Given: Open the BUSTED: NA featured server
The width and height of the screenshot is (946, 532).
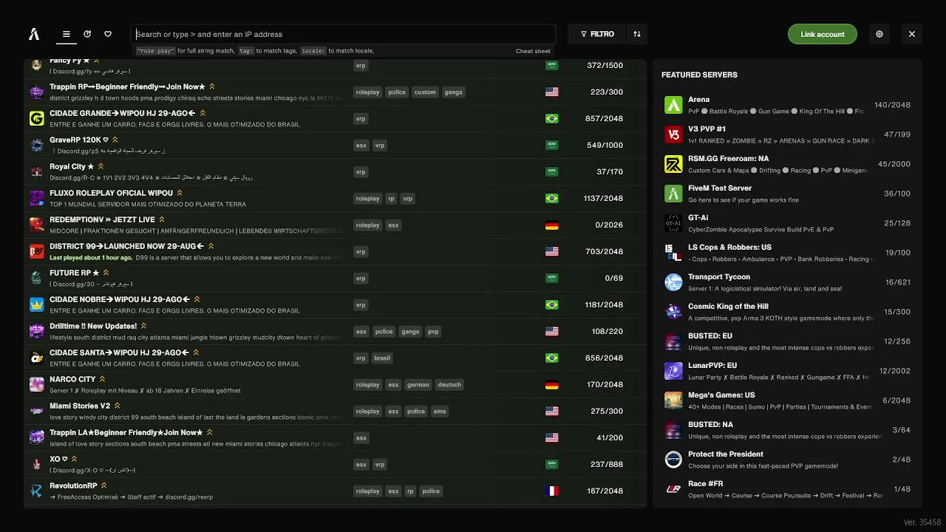Looking at the screenshot, I should (x=787, y=430).
